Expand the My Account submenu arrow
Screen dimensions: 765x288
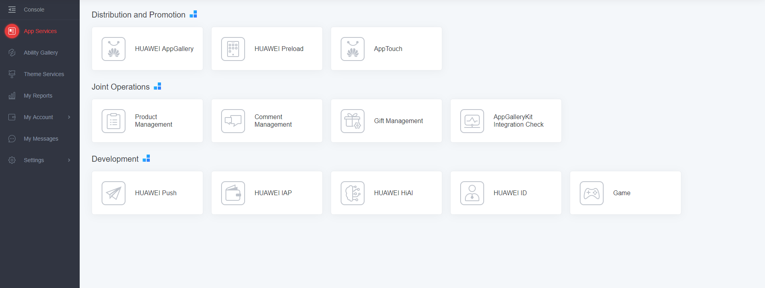69,117
